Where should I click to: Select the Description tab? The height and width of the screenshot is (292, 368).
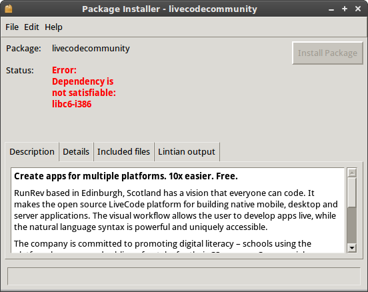coord(32,151)
